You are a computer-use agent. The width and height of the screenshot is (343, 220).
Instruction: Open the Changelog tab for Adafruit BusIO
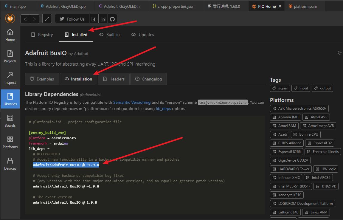point(148,79)
